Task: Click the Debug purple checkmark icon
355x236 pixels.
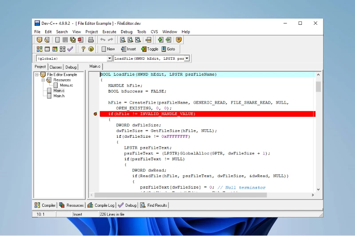Action: click(70, 49)
